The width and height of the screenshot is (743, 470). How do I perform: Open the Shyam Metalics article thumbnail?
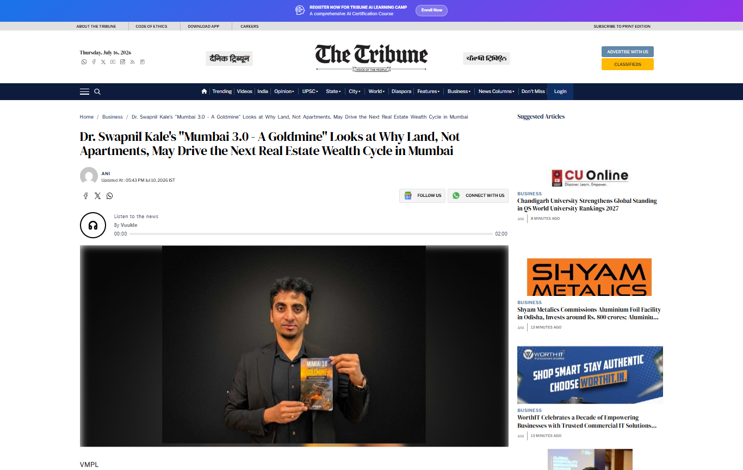click(x=590, y=277)
